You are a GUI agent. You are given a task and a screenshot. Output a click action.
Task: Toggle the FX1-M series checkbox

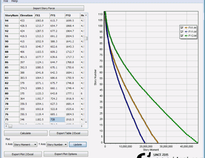coord(181,28)
